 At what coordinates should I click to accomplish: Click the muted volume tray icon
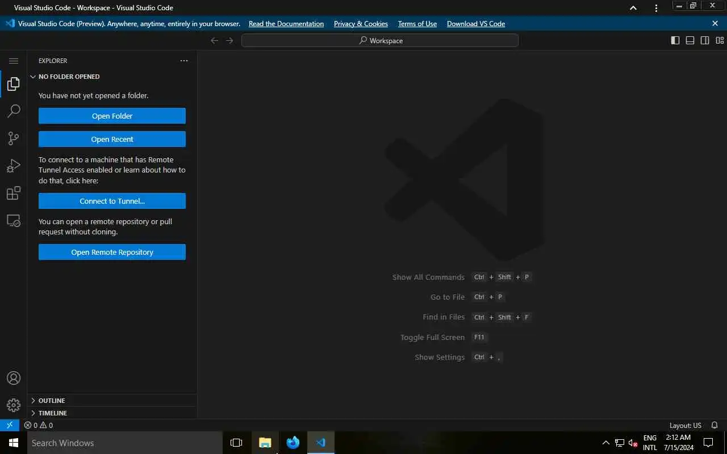[x=633, y=443]
